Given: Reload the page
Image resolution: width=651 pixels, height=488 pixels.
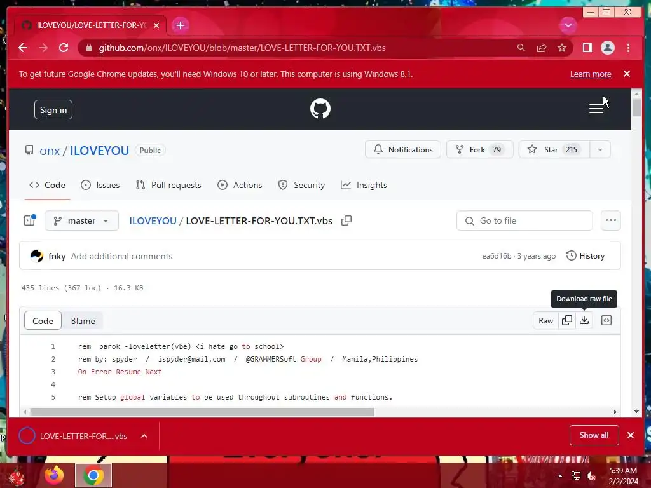Looking at the screenshot, I should [64, 48].
